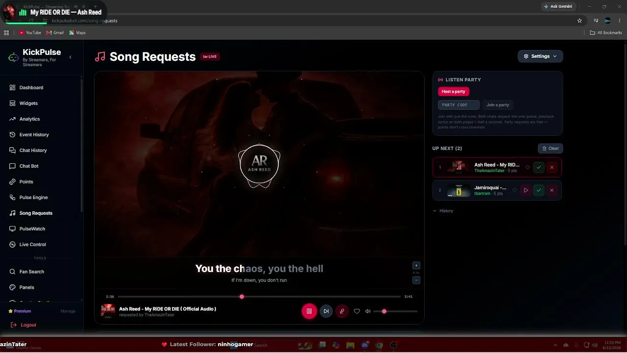Click the link icon in player controls
The width and height of the screenshot is (627, 353).
click(x=342, y=311)
